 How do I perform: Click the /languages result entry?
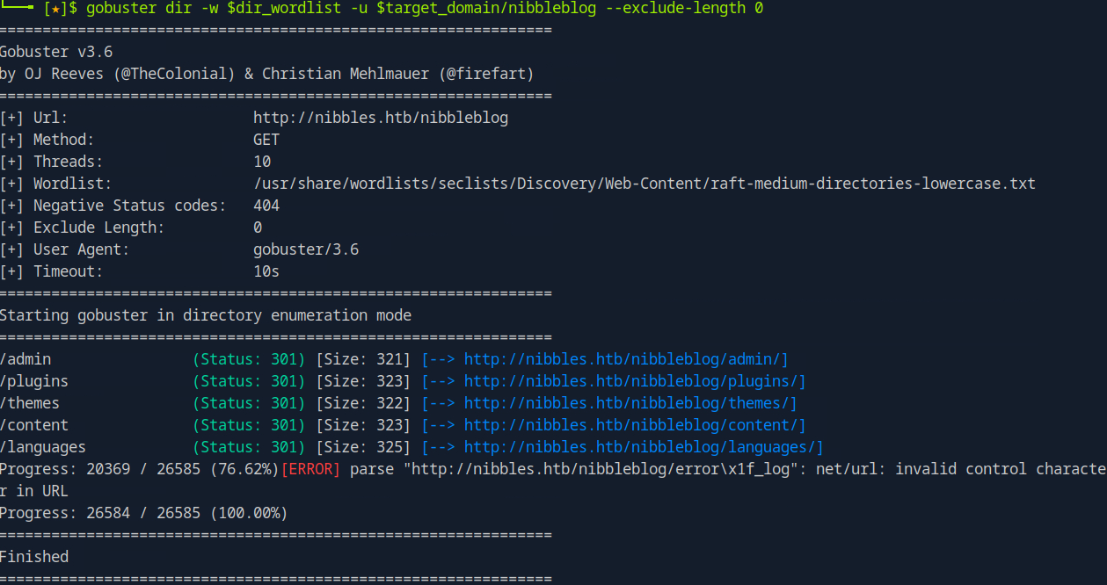[43, 447]
